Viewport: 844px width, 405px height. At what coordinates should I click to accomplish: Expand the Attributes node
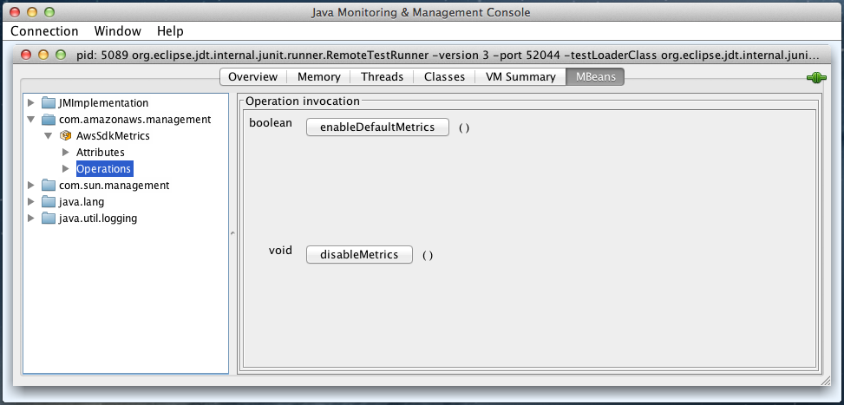[x=66, y=153]
